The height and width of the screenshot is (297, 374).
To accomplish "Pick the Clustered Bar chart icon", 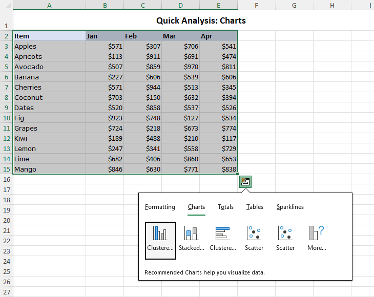I will coord(223,241).
